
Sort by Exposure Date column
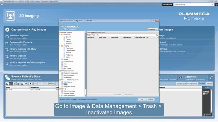[x=42, y=87]
